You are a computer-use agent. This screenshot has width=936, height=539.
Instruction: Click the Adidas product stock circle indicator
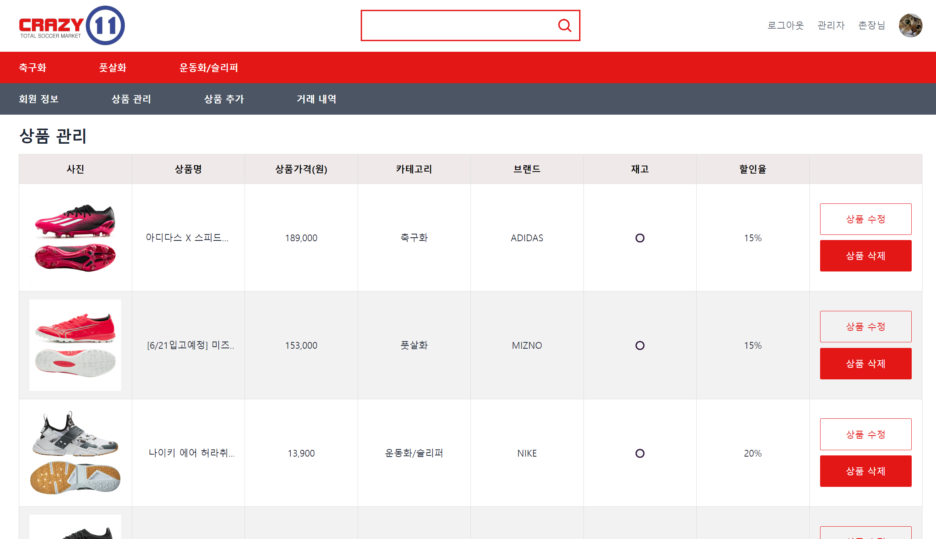(640, 238)
